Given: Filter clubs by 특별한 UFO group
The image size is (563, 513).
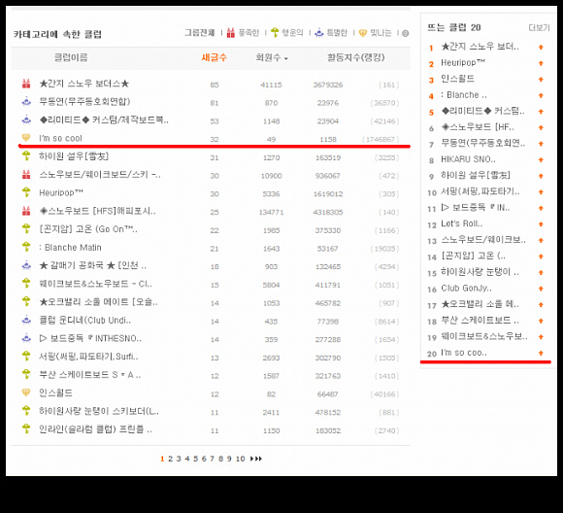Looking at the screenshot, I should coord(331,33).
